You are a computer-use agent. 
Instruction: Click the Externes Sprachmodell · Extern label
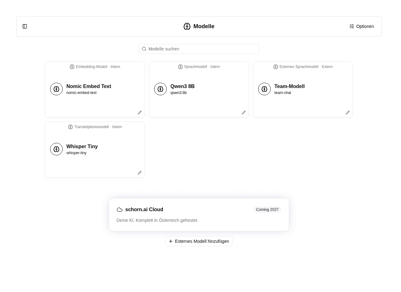(x=306, y=67)
